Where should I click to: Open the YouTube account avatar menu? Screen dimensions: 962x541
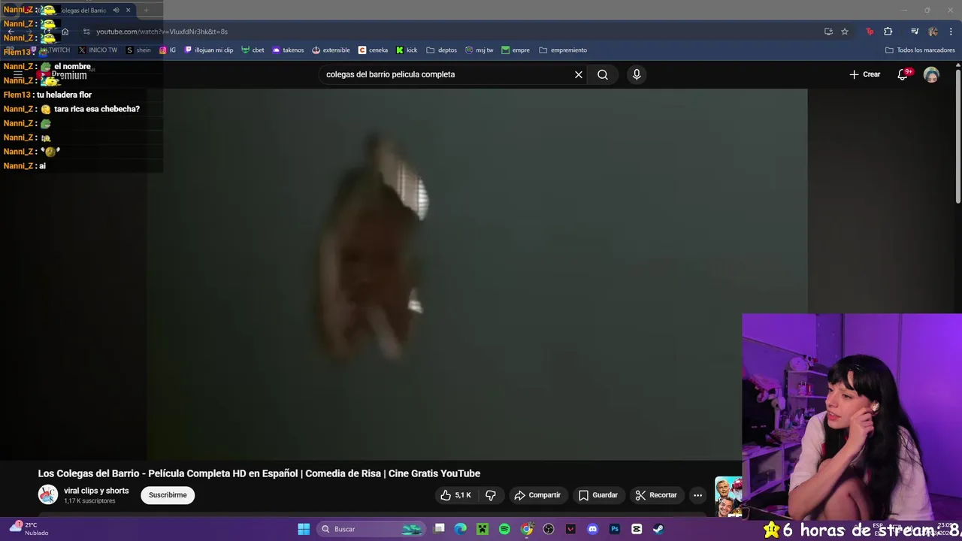[x=931, y=74]
